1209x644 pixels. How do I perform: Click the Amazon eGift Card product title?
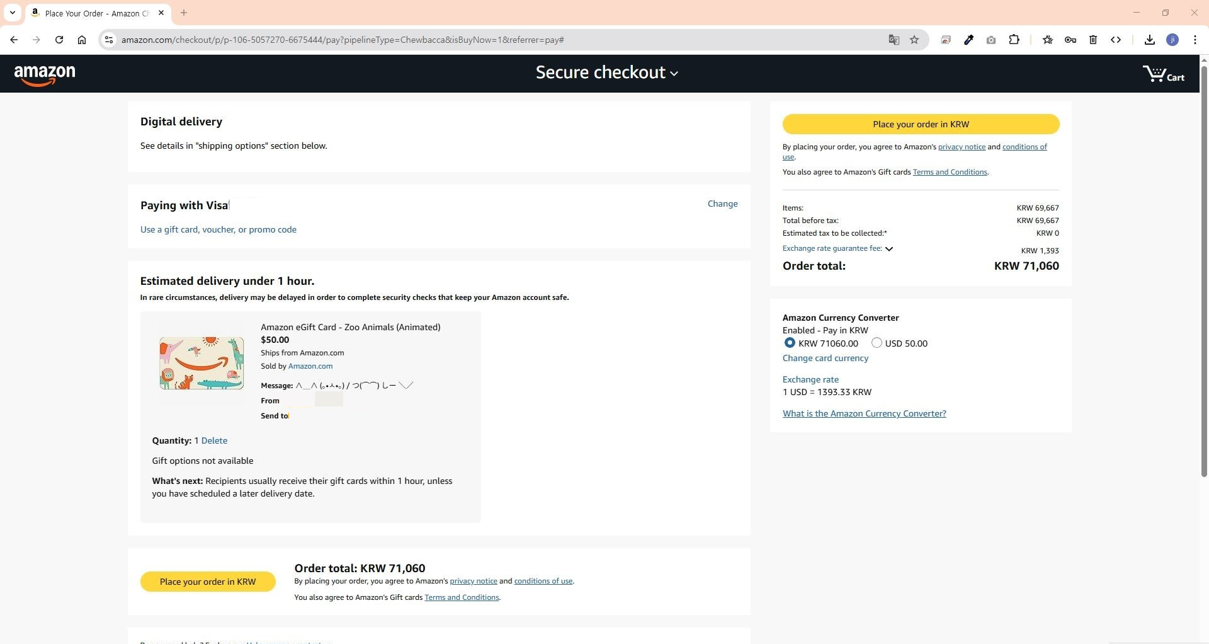(351, 327)
